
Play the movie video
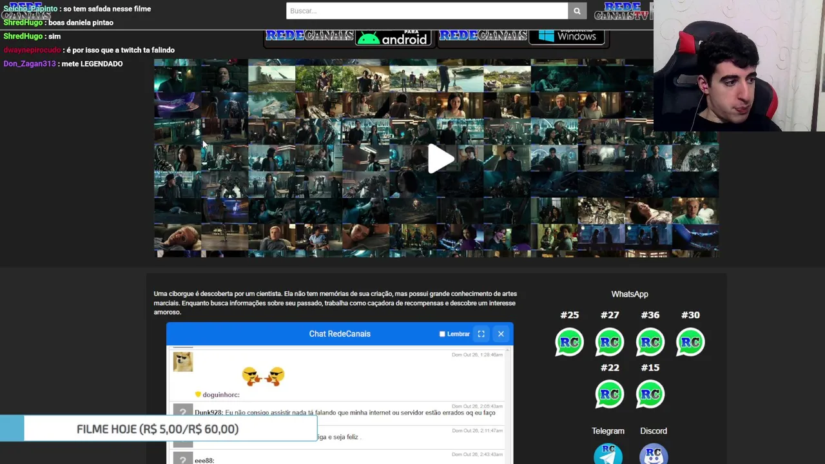(442, 159)
